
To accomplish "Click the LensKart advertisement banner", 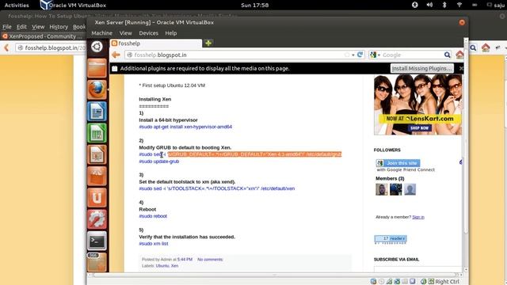I will click(417, 104).
